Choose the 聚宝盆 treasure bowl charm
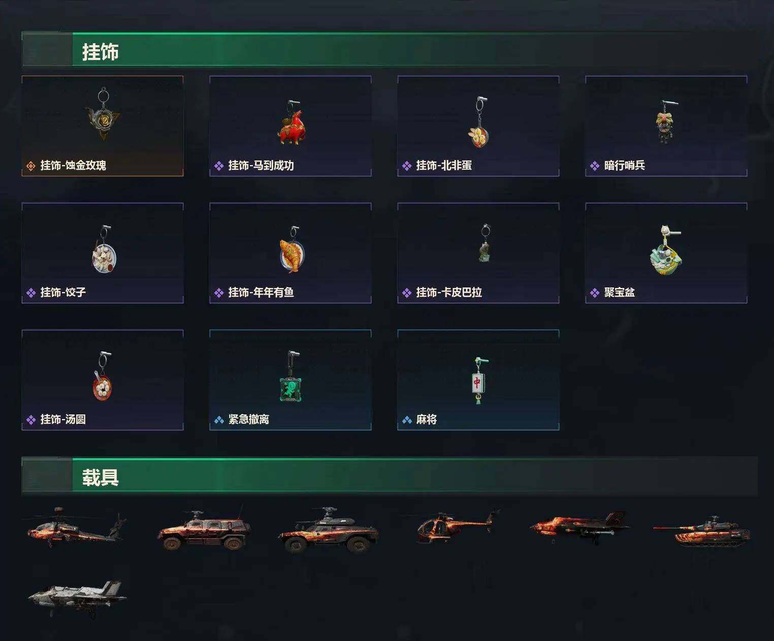This screenshot has width=774, height=641. (x=666, y=250)
